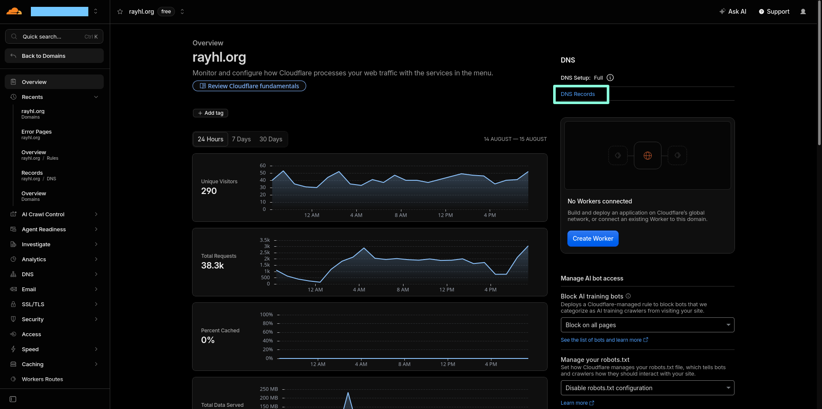Click the Quick search field
The height and width of the screenshot is (409, 822).
54,36
